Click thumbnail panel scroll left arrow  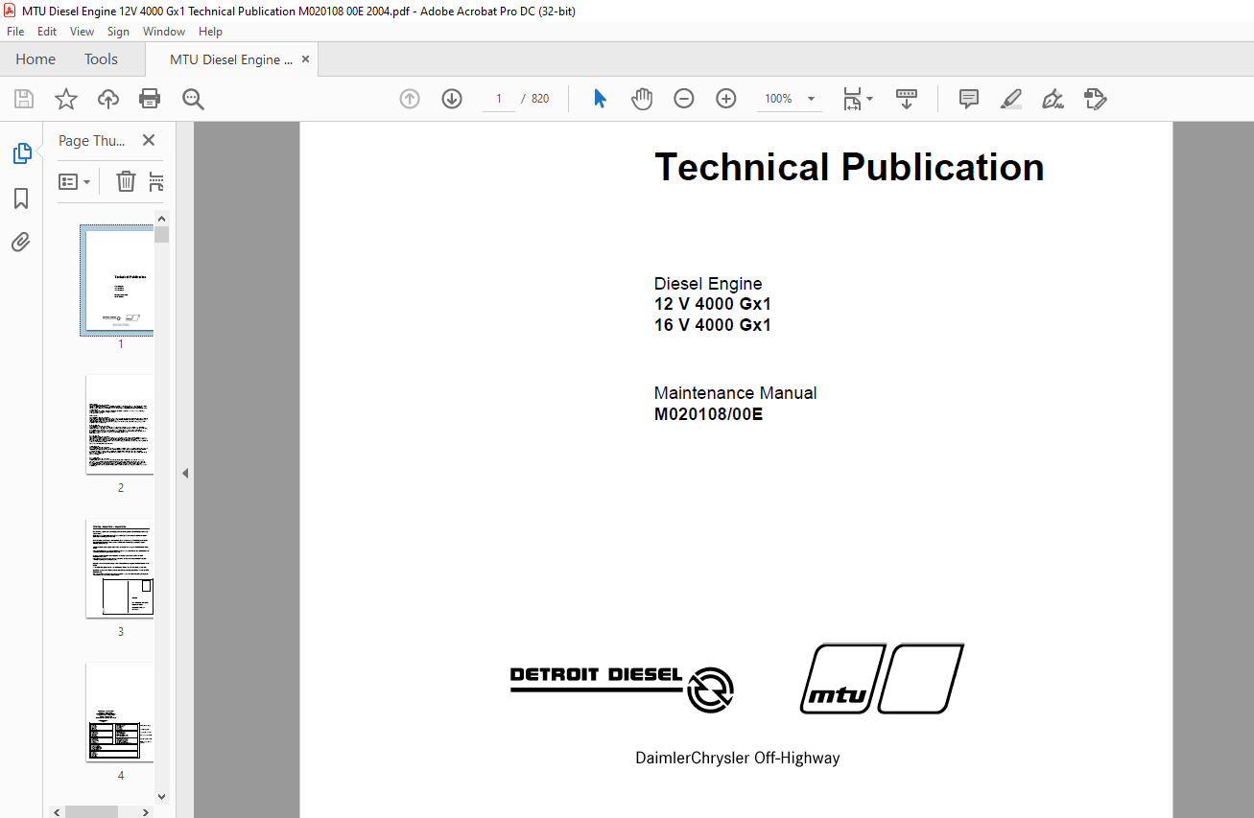58,811
